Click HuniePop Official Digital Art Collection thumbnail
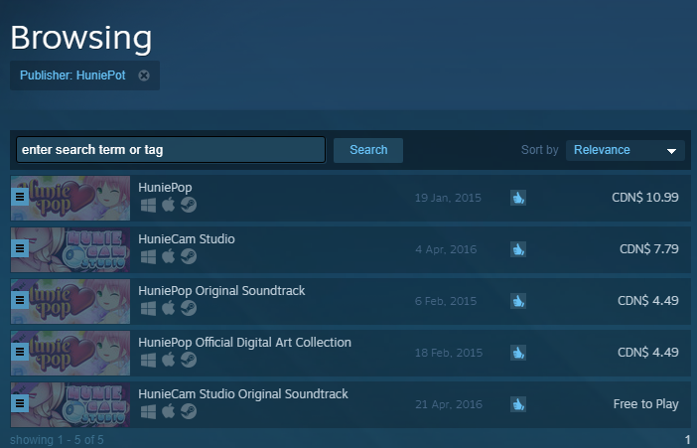 point(70,353)
